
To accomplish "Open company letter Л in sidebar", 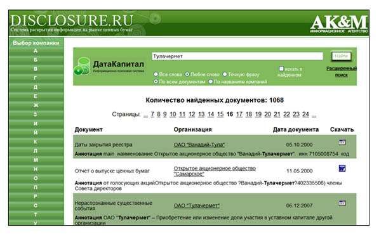I will tap(36, 151).
